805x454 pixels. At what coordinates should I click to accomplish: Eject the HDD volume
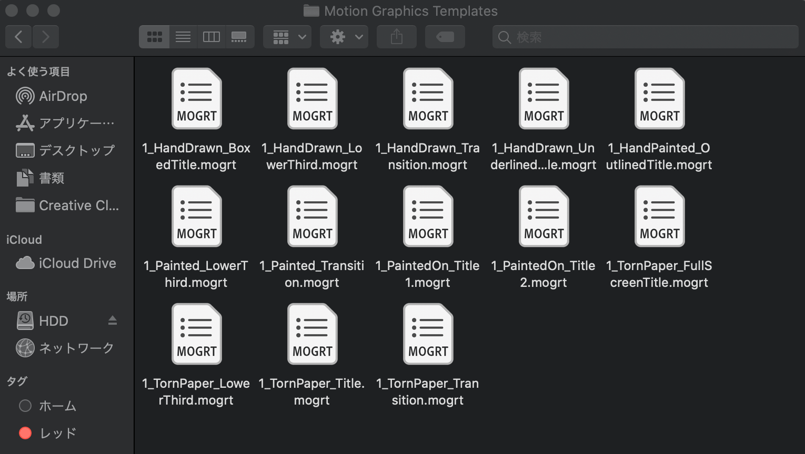(113, 321)
